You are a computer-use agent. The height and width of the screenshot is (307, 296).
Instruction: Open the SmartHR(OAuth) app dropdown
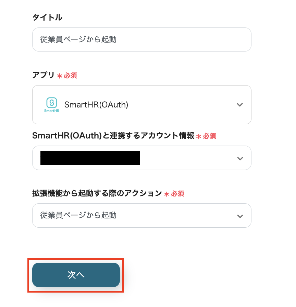(141, 105)
